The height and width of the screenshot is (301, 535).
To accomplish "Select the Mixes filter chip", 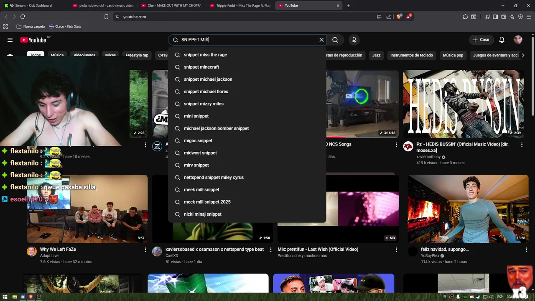I will pos(110,55).
